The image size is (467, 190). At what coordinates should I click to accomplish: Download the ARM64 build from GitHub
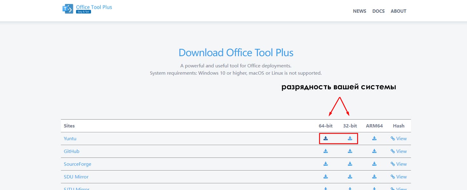(x=374, y=151)
